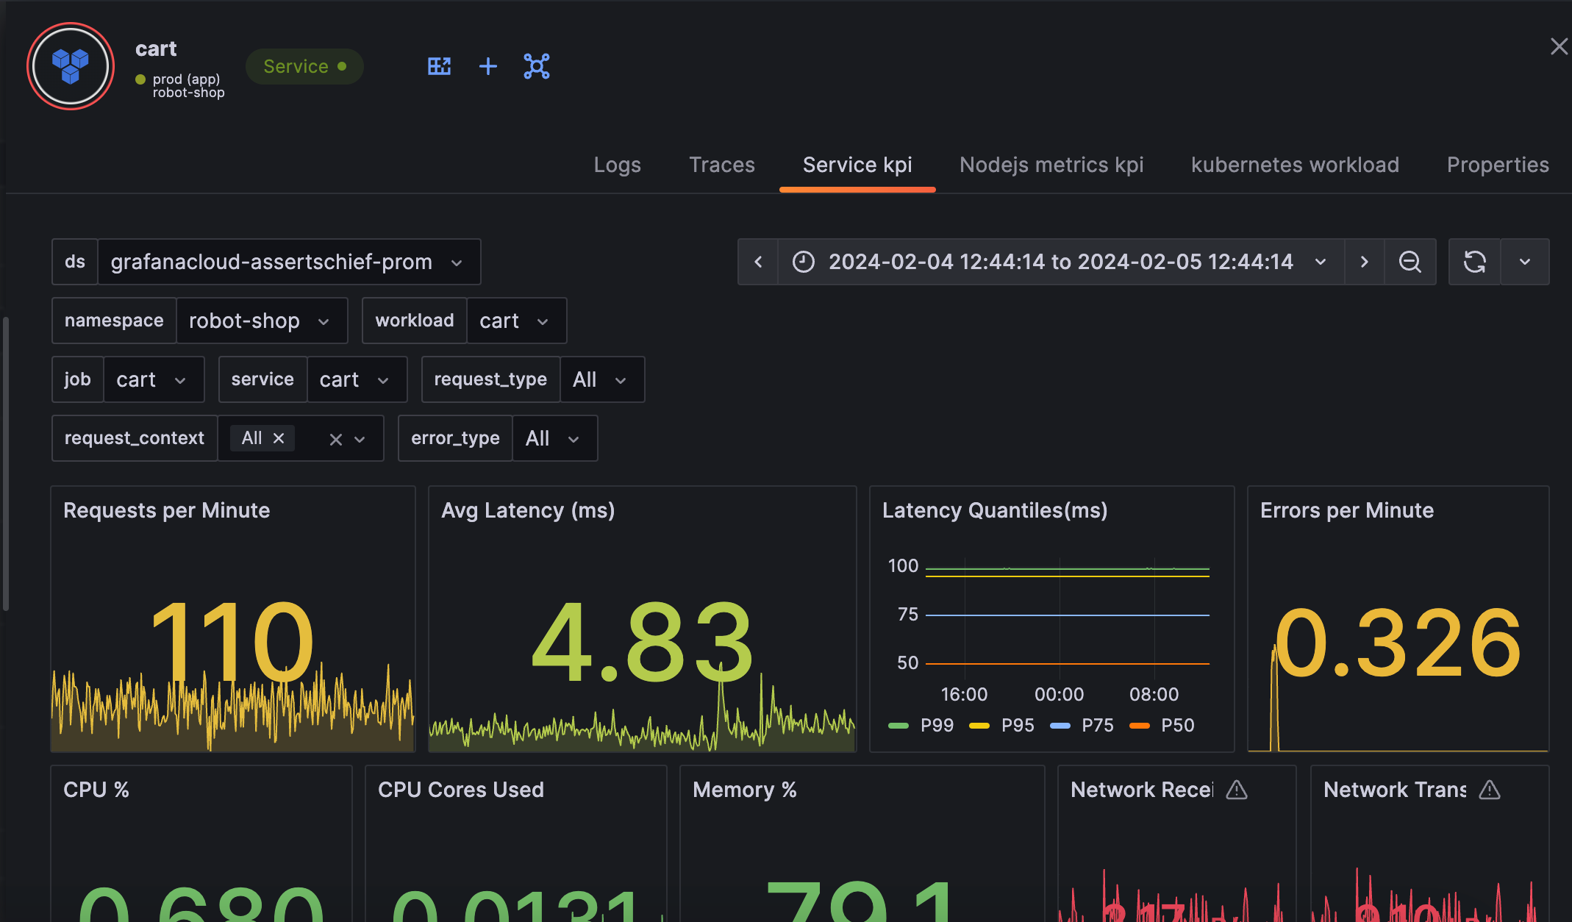Open the topology map icon

(x=536, y=66)
